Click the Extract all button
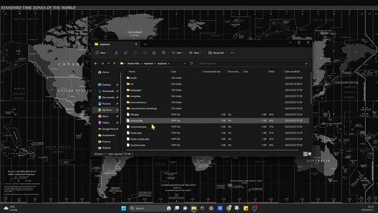This screenshot has height=213, width=378. coord(216,53)
